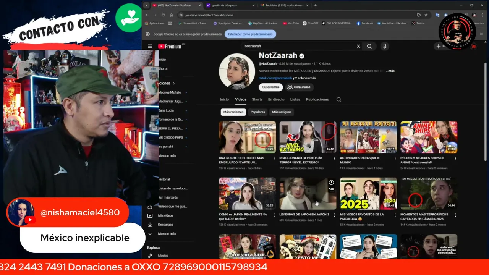Clear the notzaarah search text

click(x=358, y=46)
